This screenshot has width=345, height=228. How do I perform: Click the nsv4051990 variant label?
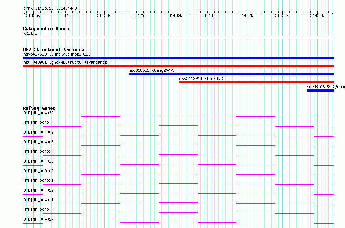(x=326, y=87)
